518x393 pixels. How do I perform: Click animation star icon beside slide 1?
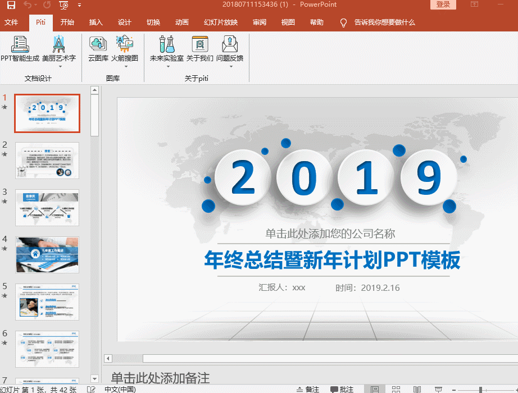coord(4,107)
